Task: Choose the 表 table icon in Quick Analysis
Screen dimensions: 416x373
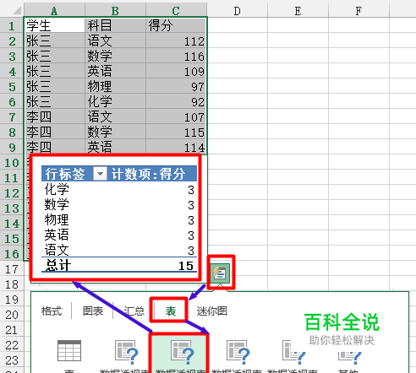Action: [x=69, y=350]
